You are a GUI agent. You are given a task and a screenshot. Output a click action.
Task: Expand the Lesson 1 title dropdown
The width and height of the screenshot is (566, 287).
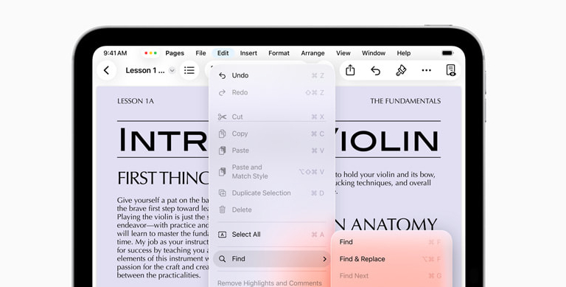click(x=172, y=71)
